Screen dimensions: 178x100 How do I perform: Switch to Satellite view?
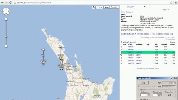(x=114, y=7)
